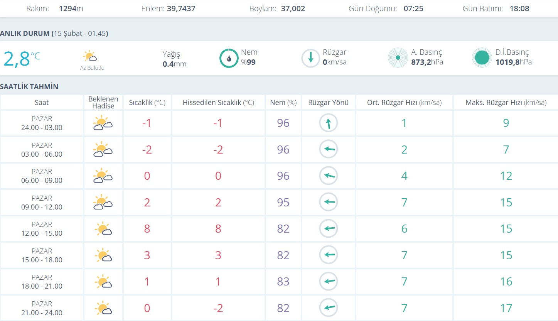Click the ANLIK DURUM section heading
This screenshot has height=321, width=558.
tap(54, 34)
